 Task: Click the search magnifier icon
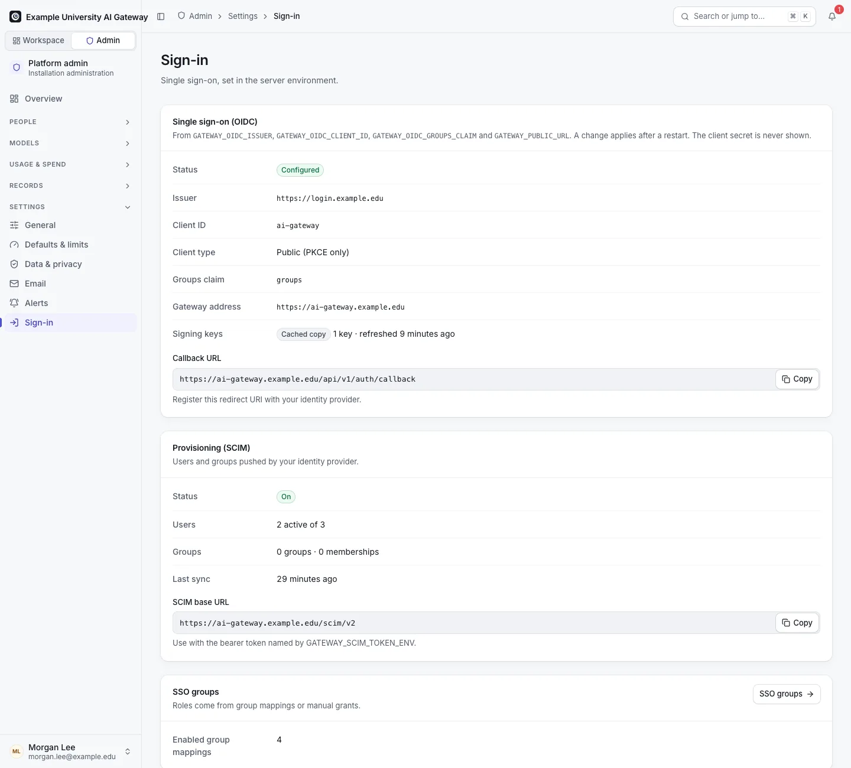click(685, 17)
